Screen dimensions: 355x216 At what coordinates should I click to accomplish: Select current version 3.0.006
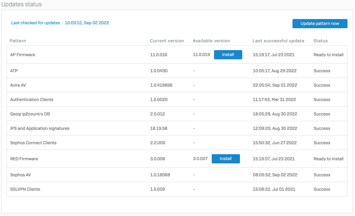tap(158, 159)
